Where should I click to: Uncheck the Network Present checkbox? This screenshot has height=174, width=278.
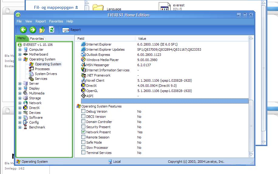tap(83, 132)
